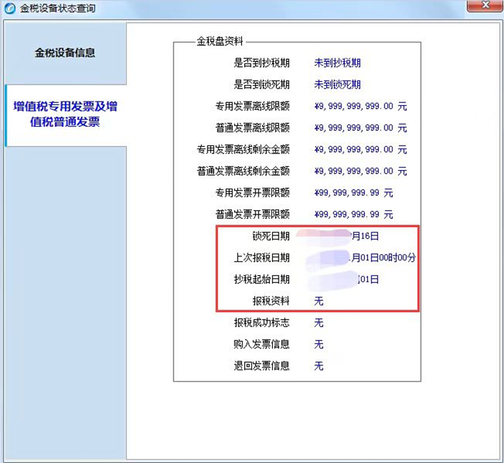This screenshot has height=463, width=504.
Task: Click the 专用发票离线剩余金额 label
Action: coord(243,150)
